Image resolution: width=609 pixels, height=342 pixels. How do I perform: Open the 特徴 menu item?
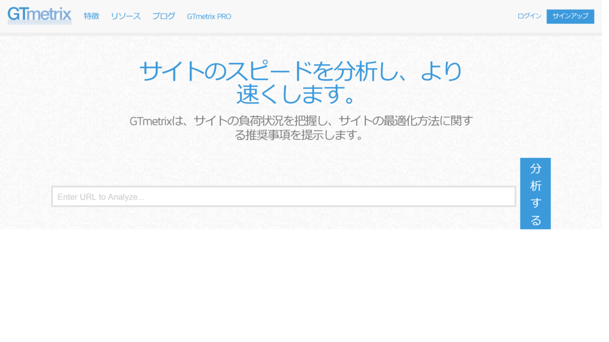coord(92,16)
